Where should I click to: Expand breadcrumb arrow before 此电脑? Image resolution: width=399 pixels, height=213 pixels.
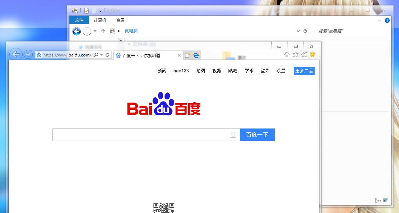pos(119,31)
